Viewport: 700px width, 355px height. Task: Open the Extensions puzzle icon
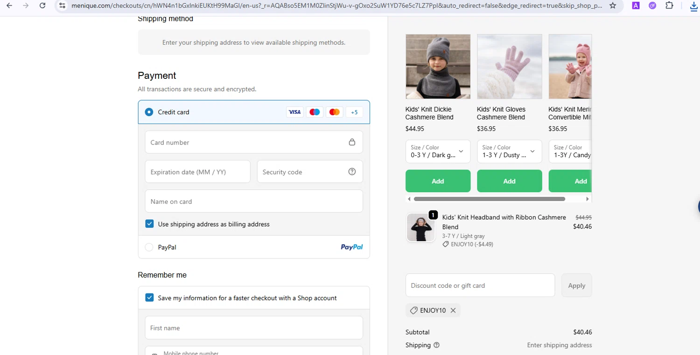pos(669,6)
